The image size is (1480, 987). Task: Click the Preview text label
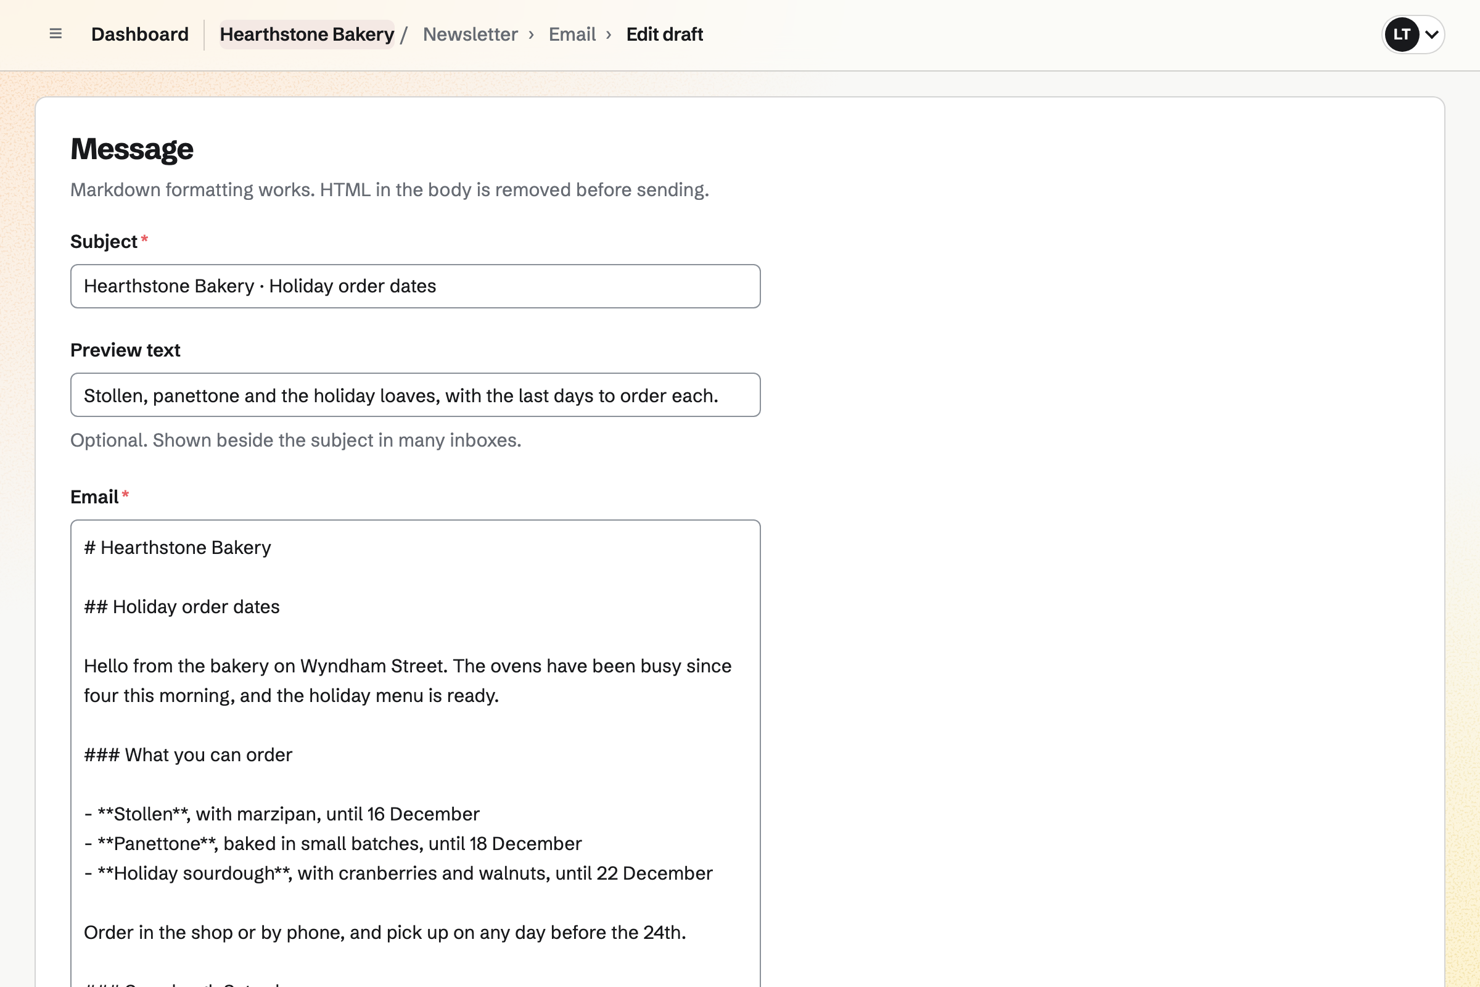[x=125, y=350]
